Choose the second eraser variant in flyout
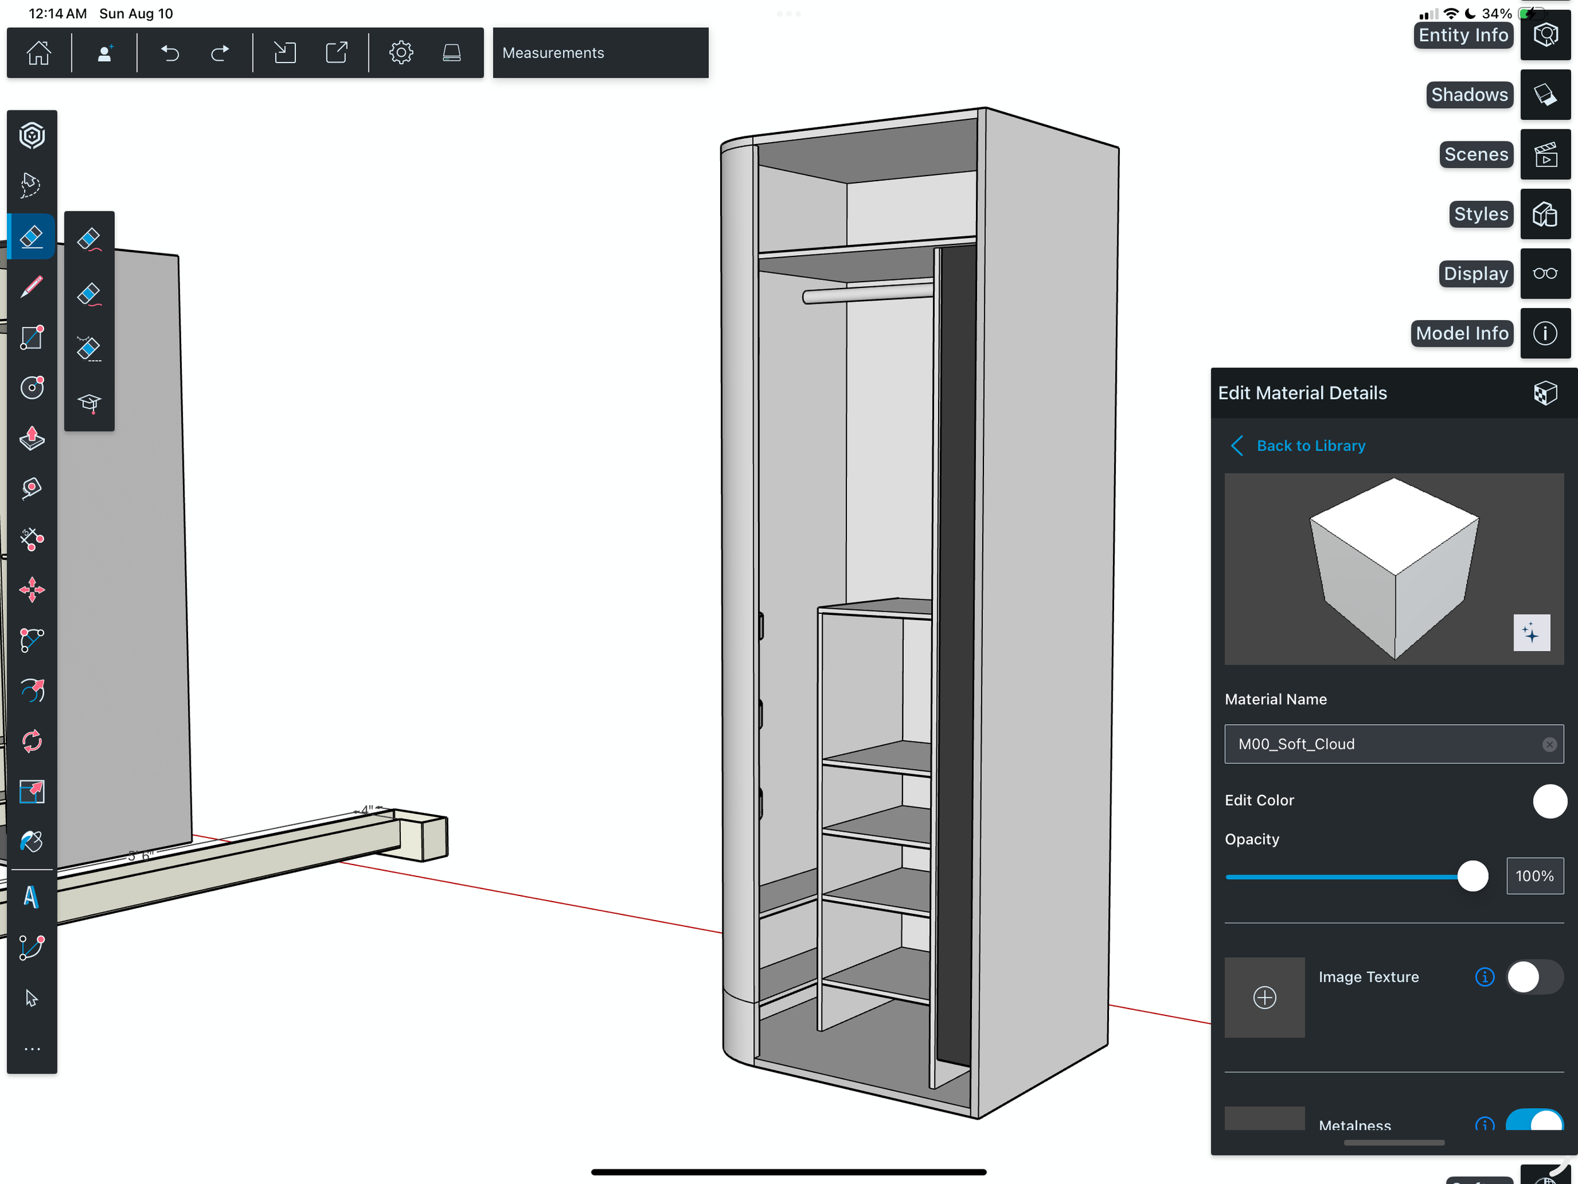 pos(89,294)
